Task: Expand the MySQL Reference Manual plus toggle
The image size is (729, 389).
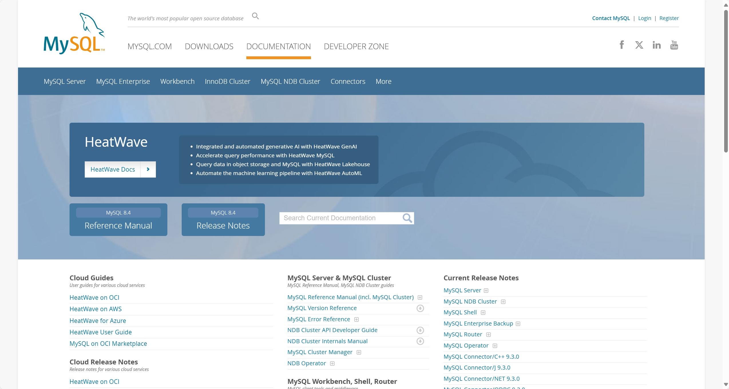Action: 420,297
